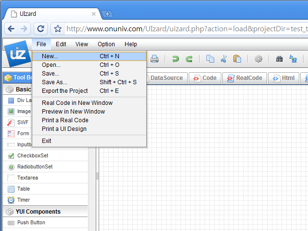This screenshot has height=231, width=308.
Task: Click the Paste clipboard icon
Action: (237, 59)
